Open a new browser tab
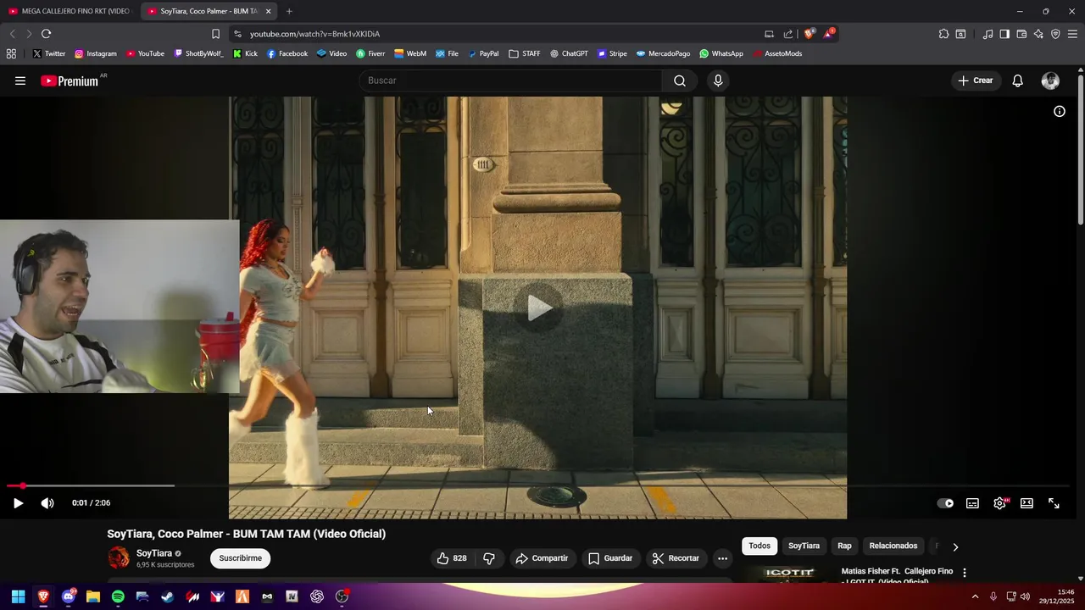This screenshot has height=610, width=1085. click(289, 11)
